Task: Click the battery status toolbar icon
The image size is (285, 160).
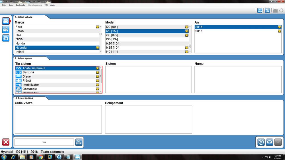Action: click(x=275, y=11)
